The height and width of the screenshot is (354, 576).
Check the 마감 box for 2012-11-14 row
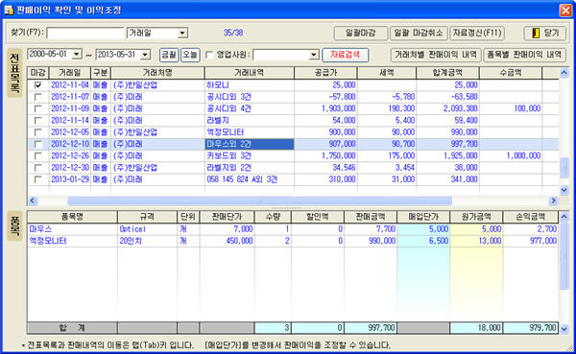[37, 121]
